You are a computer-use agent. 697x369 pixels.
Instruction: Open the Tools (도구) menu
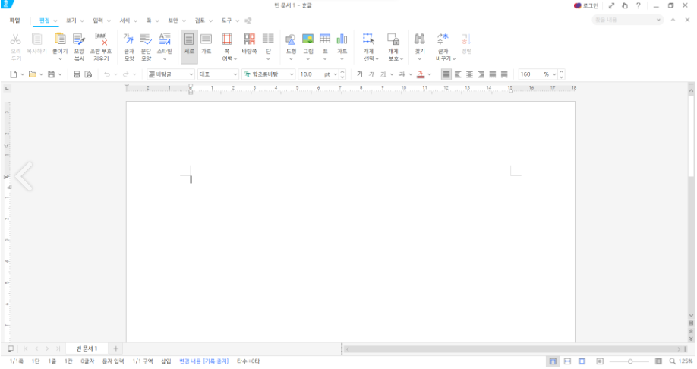[x=227, y=20]
